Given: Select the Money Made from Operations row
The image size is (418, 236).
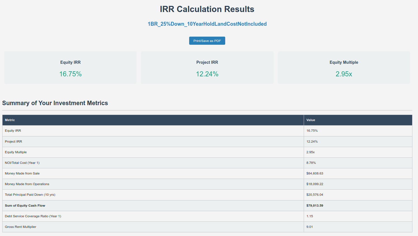Looking at the screenshot, I should [x=207, y=184].
